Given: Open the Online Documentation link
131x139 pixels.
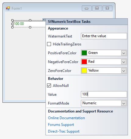Looking at the screenshot, I should tap(66, 118).
